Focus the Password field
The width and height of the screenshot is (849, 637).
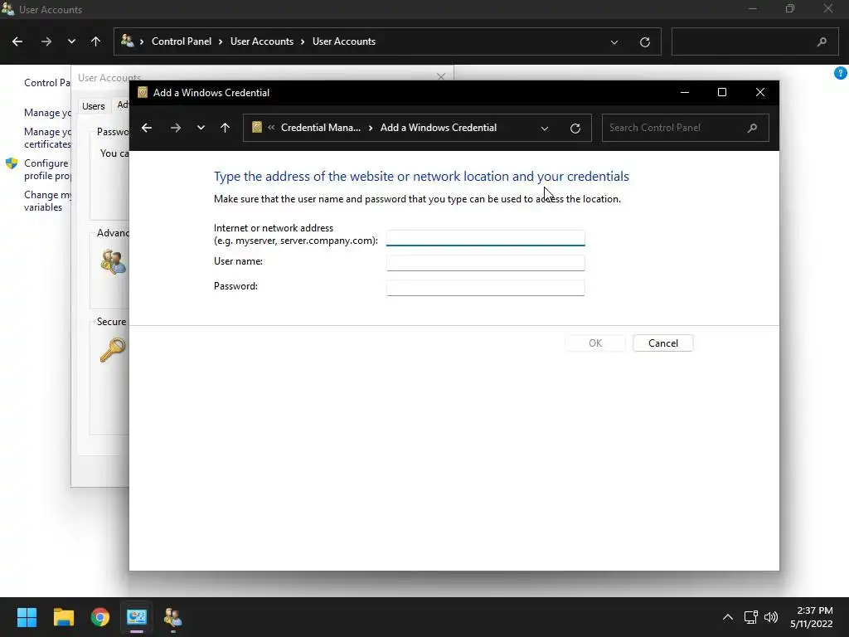pos(486,288)
